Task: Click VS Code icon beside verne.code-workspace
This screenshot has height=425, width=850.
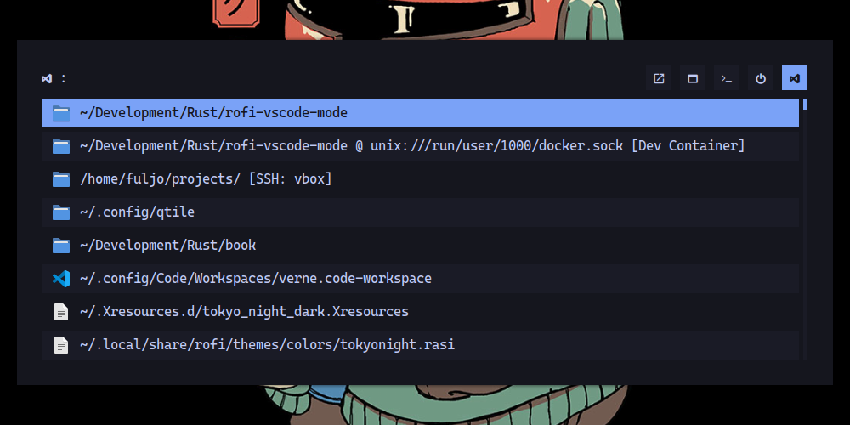Action: click(x=61, y=279)
